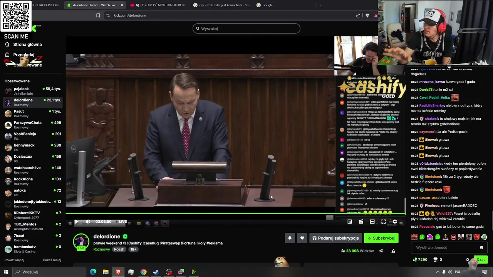Screen dimensions: 493x277
Task: Switch to czy leszek miler browser tab
Action: coord(221,5)
